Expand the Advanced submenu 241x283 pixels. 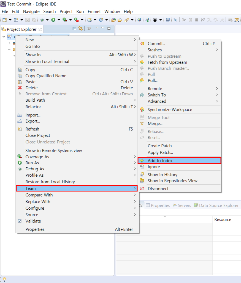(179, 101)
